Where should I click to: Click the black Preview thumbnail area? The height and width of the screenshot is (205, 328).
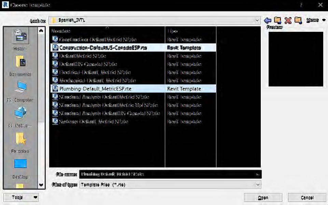pyautogui.click(x=296, y=59)
